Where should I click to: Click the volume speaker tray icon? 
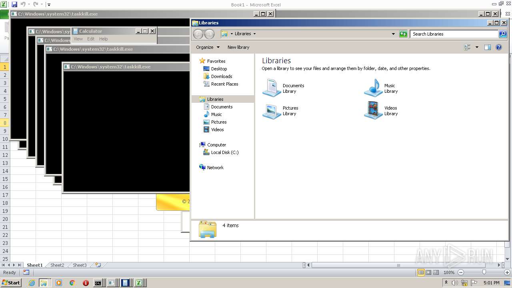point(455,283)
